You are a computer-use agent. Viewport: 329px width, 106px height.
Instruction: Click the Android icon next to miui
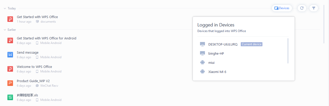point(203,63)
